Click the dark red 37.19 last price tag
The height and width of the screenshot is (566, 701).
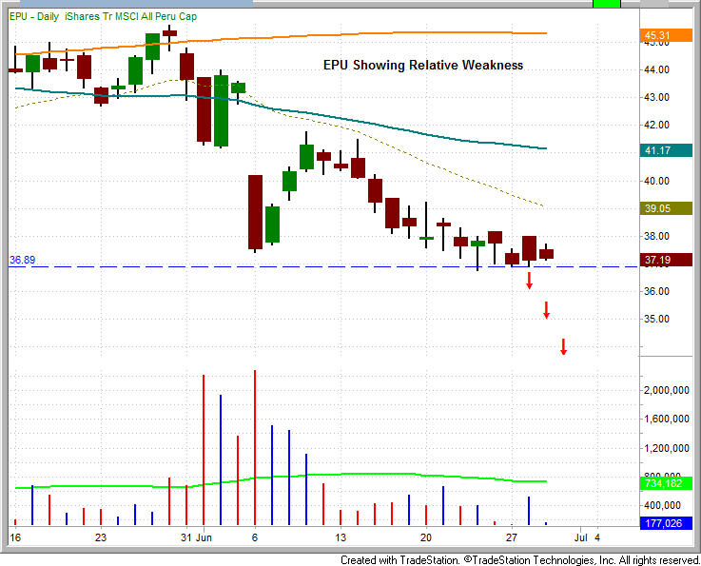(x=666, y=260)
